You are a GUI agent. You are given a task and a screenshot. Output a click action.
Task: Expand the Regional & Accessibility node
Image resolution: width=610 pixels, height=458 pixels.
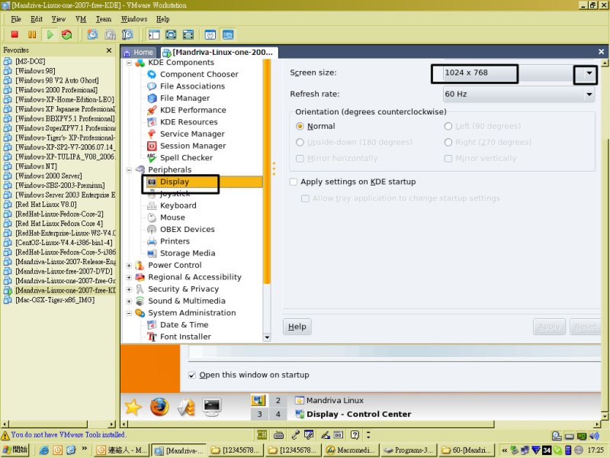point(129,277)
